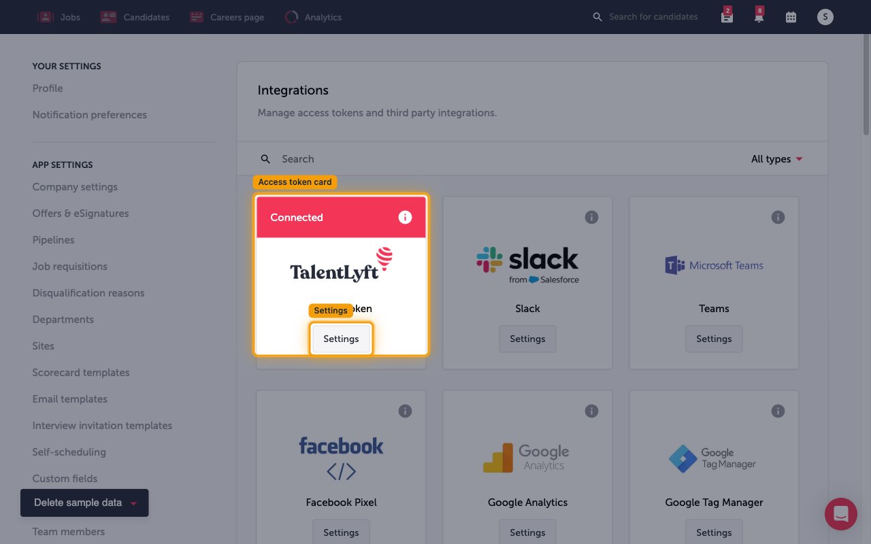
Task: Click the TalentLyft logo on the card
Action: [341, 265]
